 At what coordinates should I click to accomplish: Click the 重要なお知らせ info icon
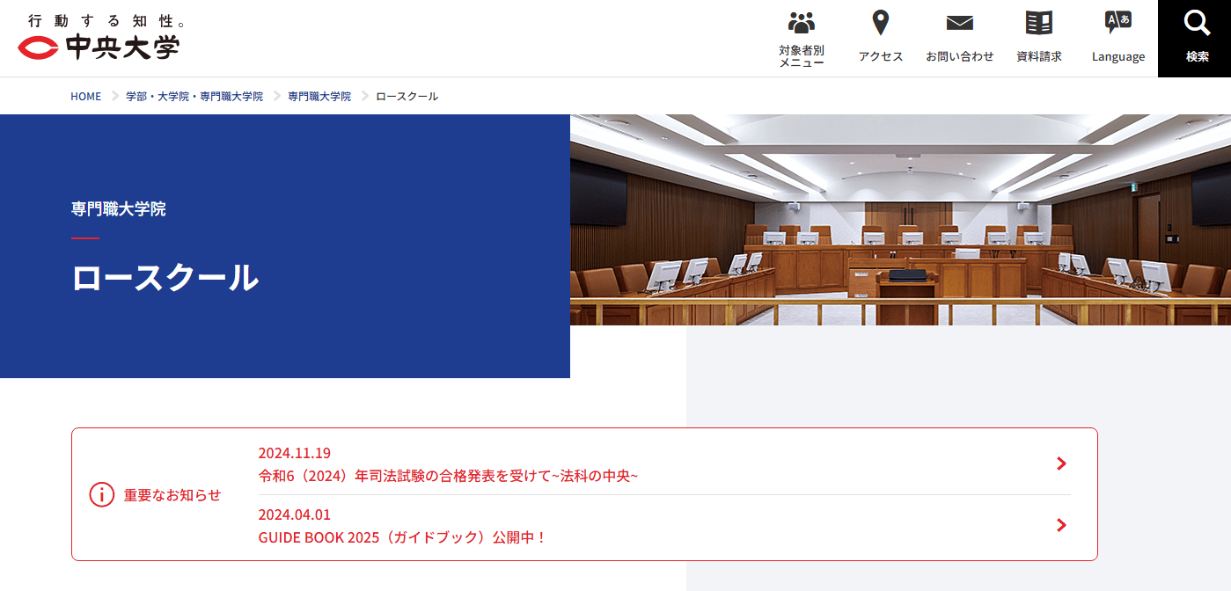pos(102,495)
